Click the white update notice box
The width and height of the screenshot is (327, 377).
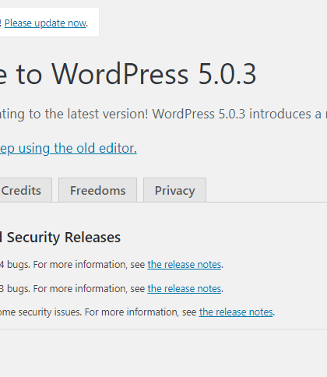pyautogui.click(x=49, y=23)
